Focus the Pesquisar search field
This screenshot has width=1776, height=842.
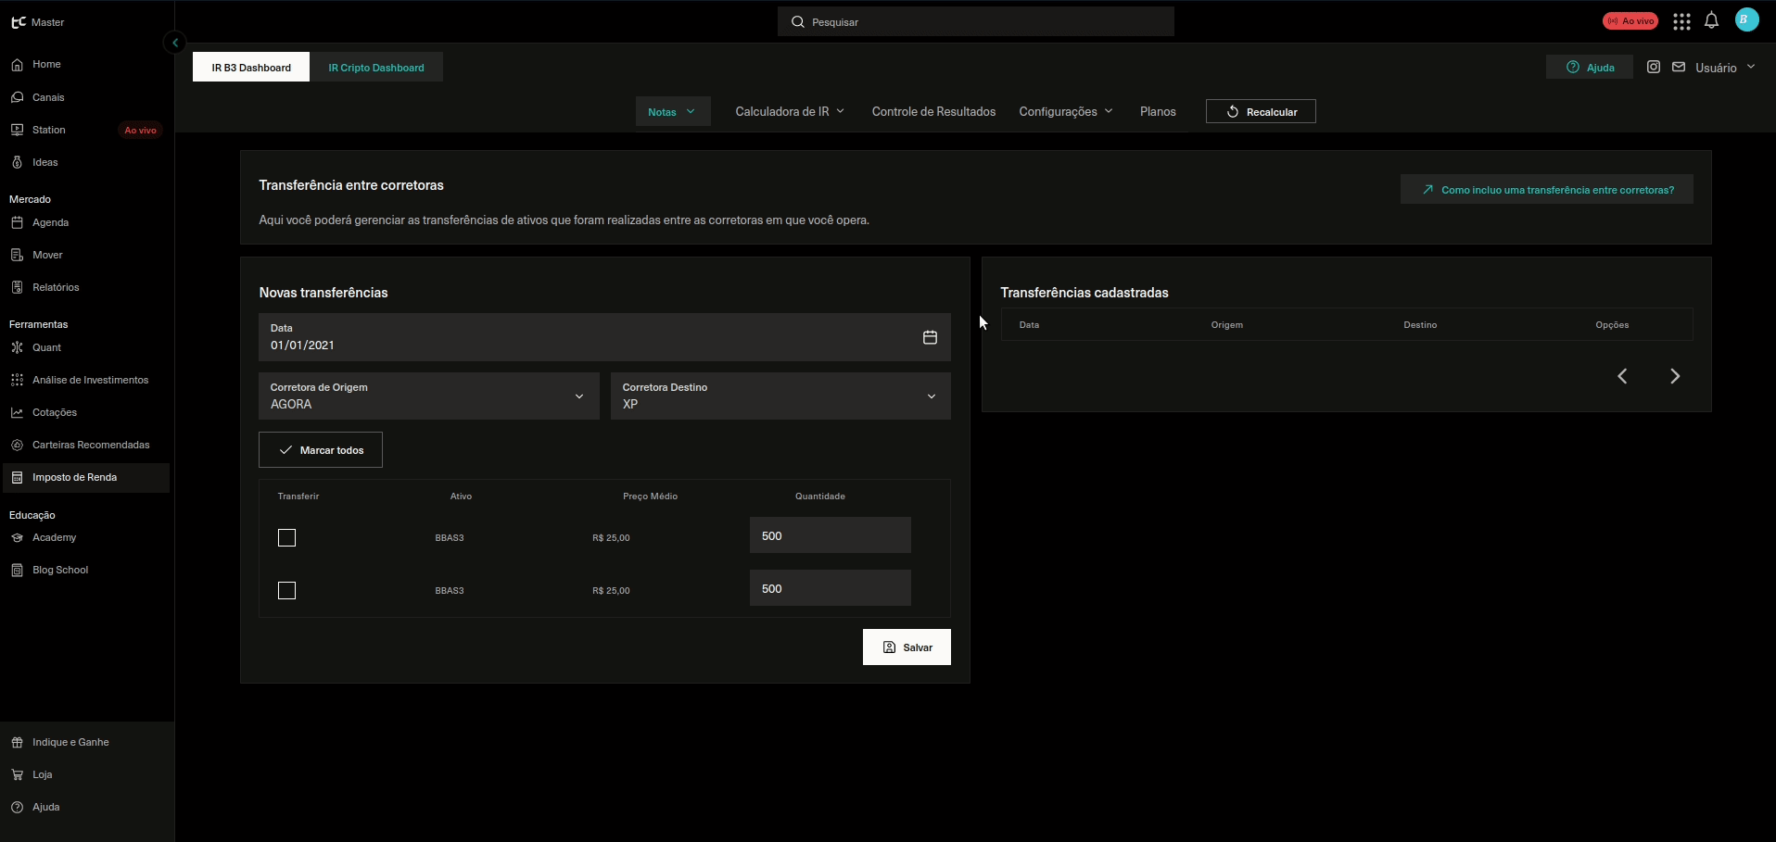[x=976, y=21]
